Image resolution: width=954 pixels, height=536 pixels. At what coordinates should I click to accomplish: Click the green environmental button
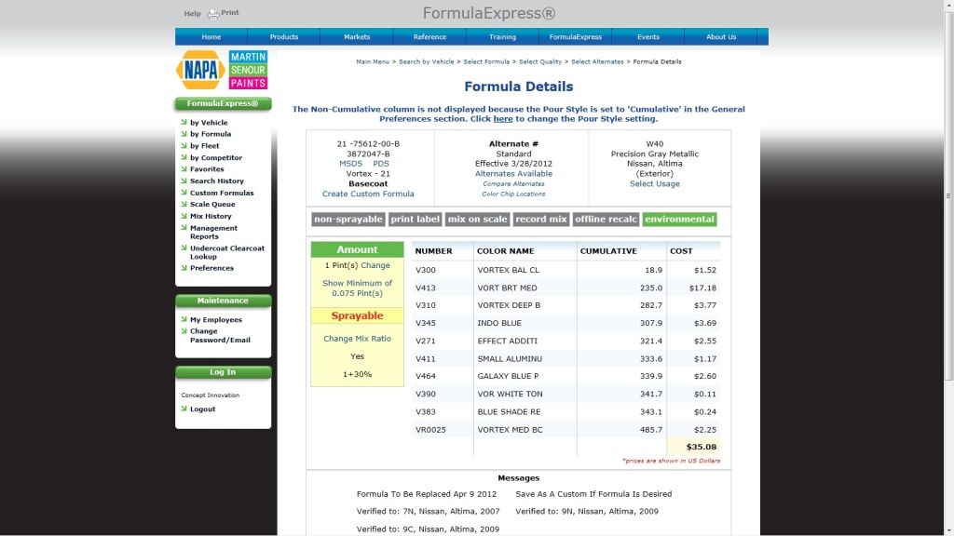pyautogui.click(x=679, y=219)
